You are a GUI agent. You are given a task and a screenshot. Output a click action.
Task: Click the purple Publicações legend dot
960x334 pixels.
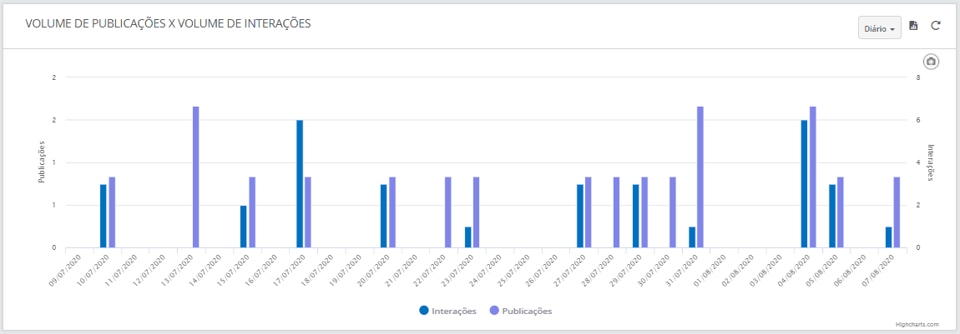[494, 310]
